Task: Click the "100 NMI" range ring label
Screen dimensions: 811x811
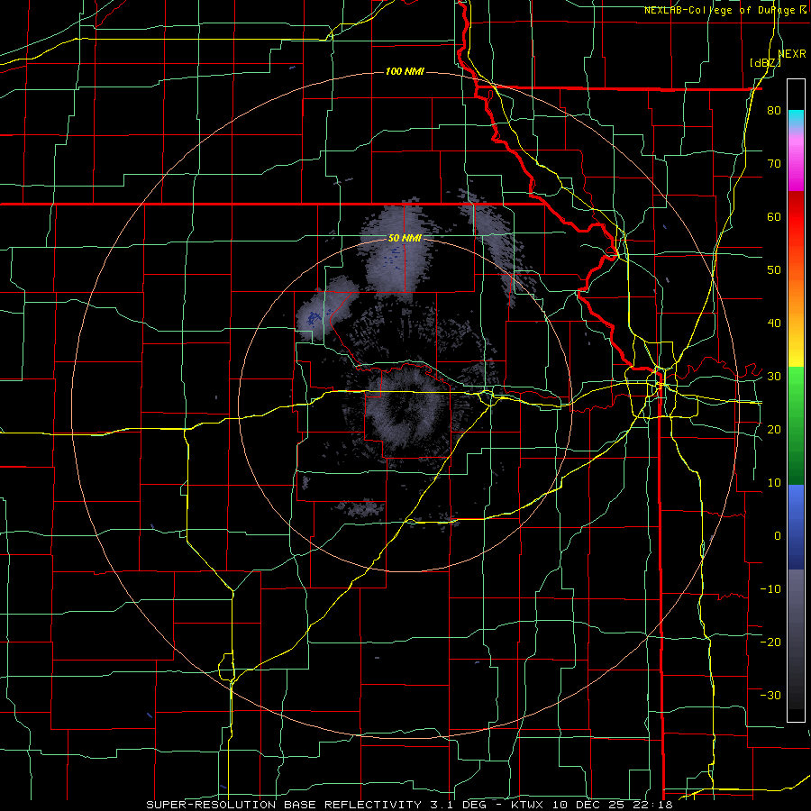Action: click(405, 71)
